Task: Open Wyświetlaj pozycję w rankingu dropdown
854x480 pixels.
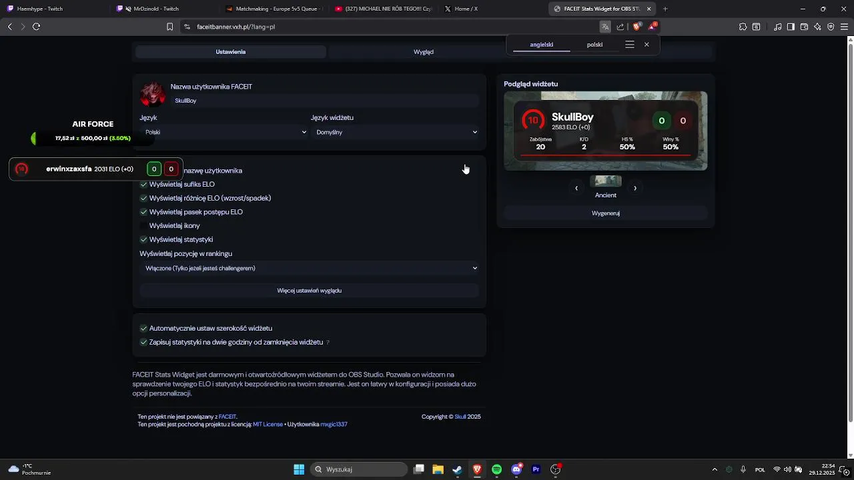Action: pyautogui.click(x=309, y=268)
